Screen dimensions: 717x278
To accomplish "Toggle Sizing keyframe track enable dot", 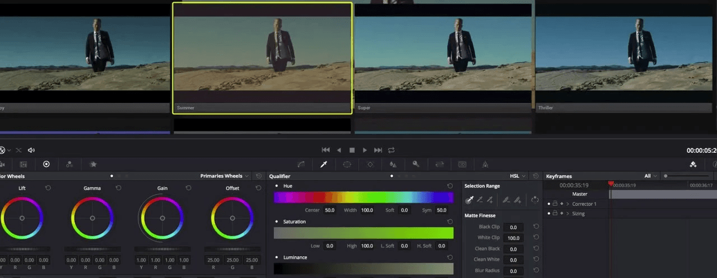I will tap(549, 213).
